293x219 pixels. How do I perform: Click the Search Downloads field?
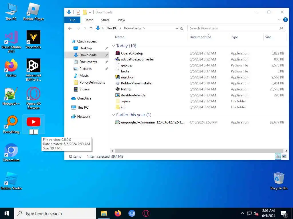(236, 28)
